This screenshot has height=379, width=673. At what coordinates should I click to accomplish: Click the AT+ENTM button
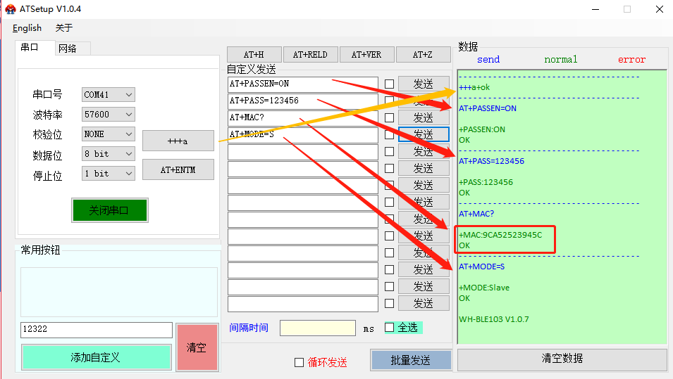coord(178,169)
